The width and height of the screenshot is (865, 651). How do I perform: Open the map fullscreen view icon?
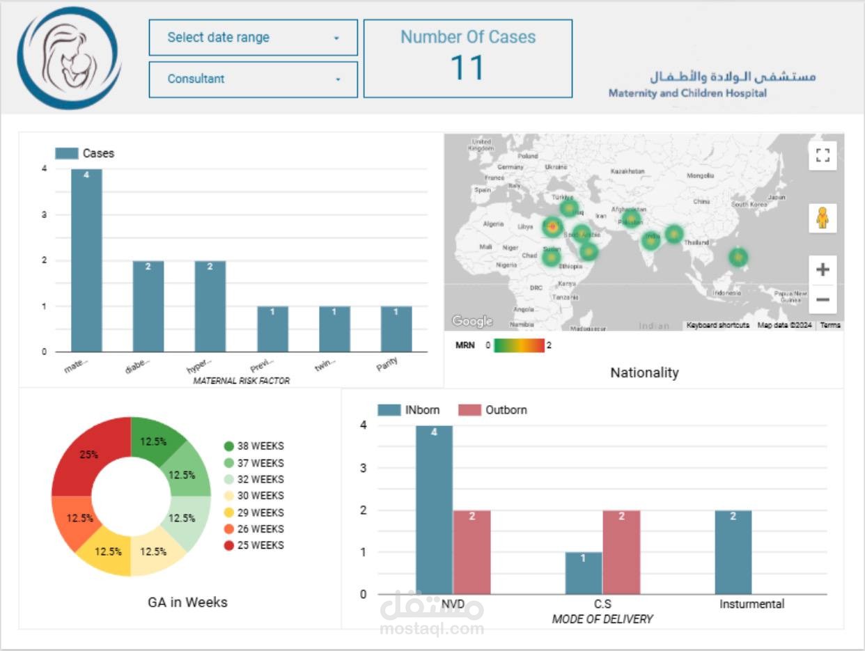(x=823, y=155)
